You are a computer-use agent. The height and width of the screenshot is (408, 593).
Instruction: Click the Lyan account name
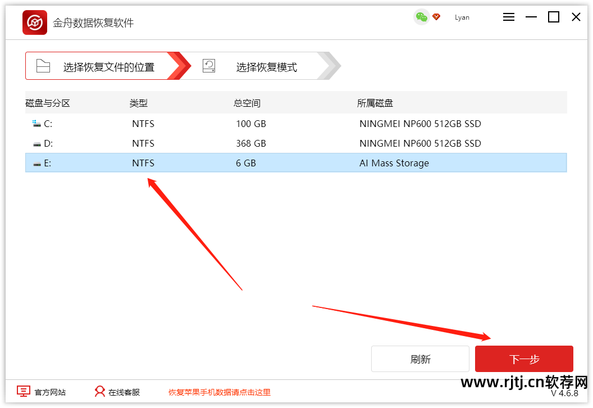(x=462, y=17)
